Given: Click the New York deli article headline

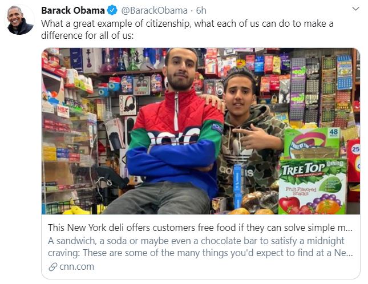Looking at the screenshot, I should pyautogui.click(x=200, y=228).
